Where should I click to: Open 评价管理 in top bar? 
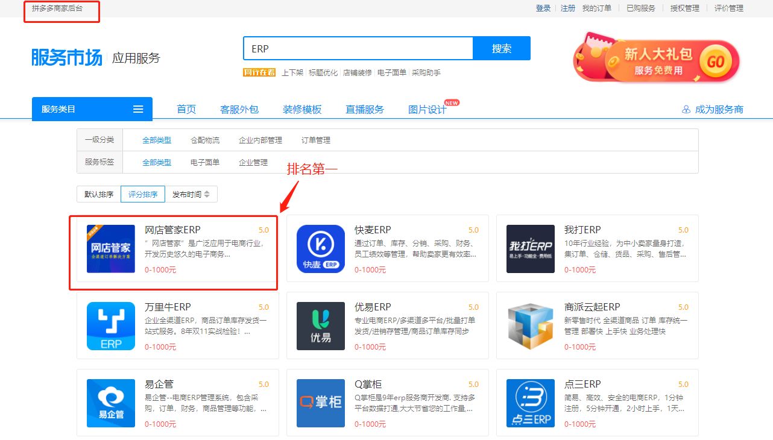[729, 8]
